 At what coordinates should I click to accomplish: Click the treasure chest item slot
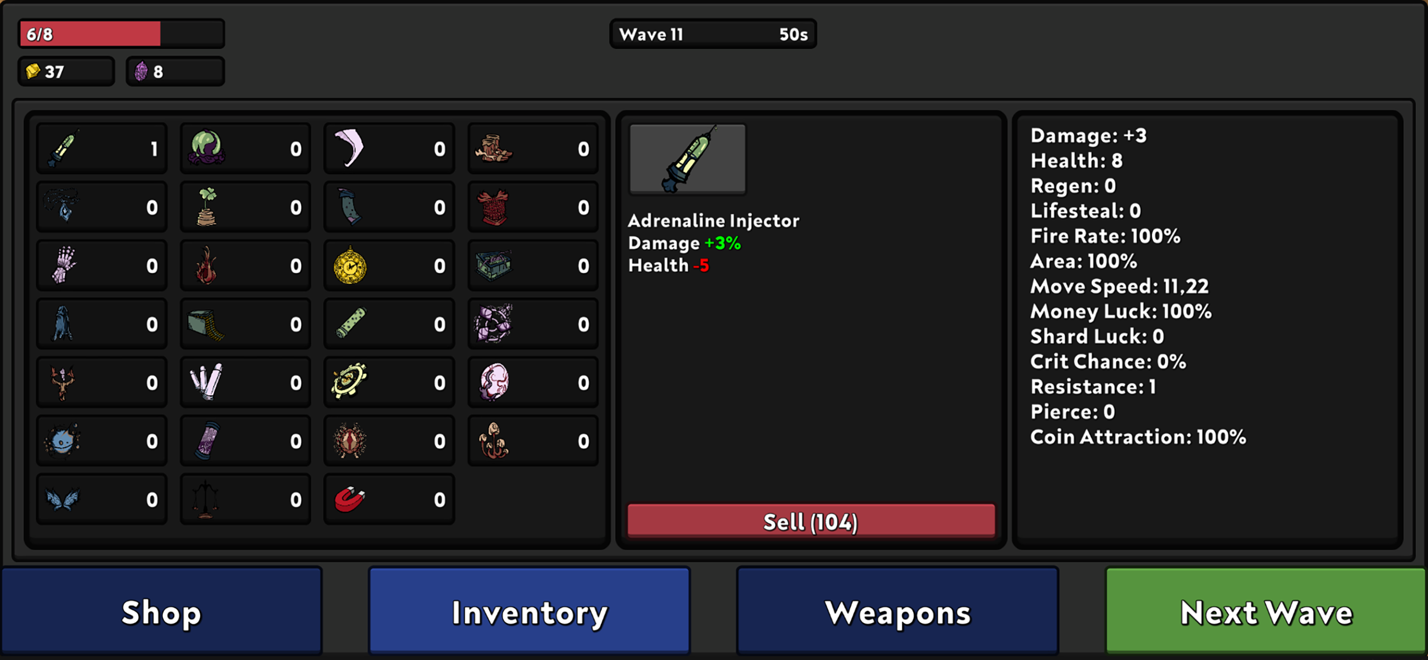[x=533, y=265]
